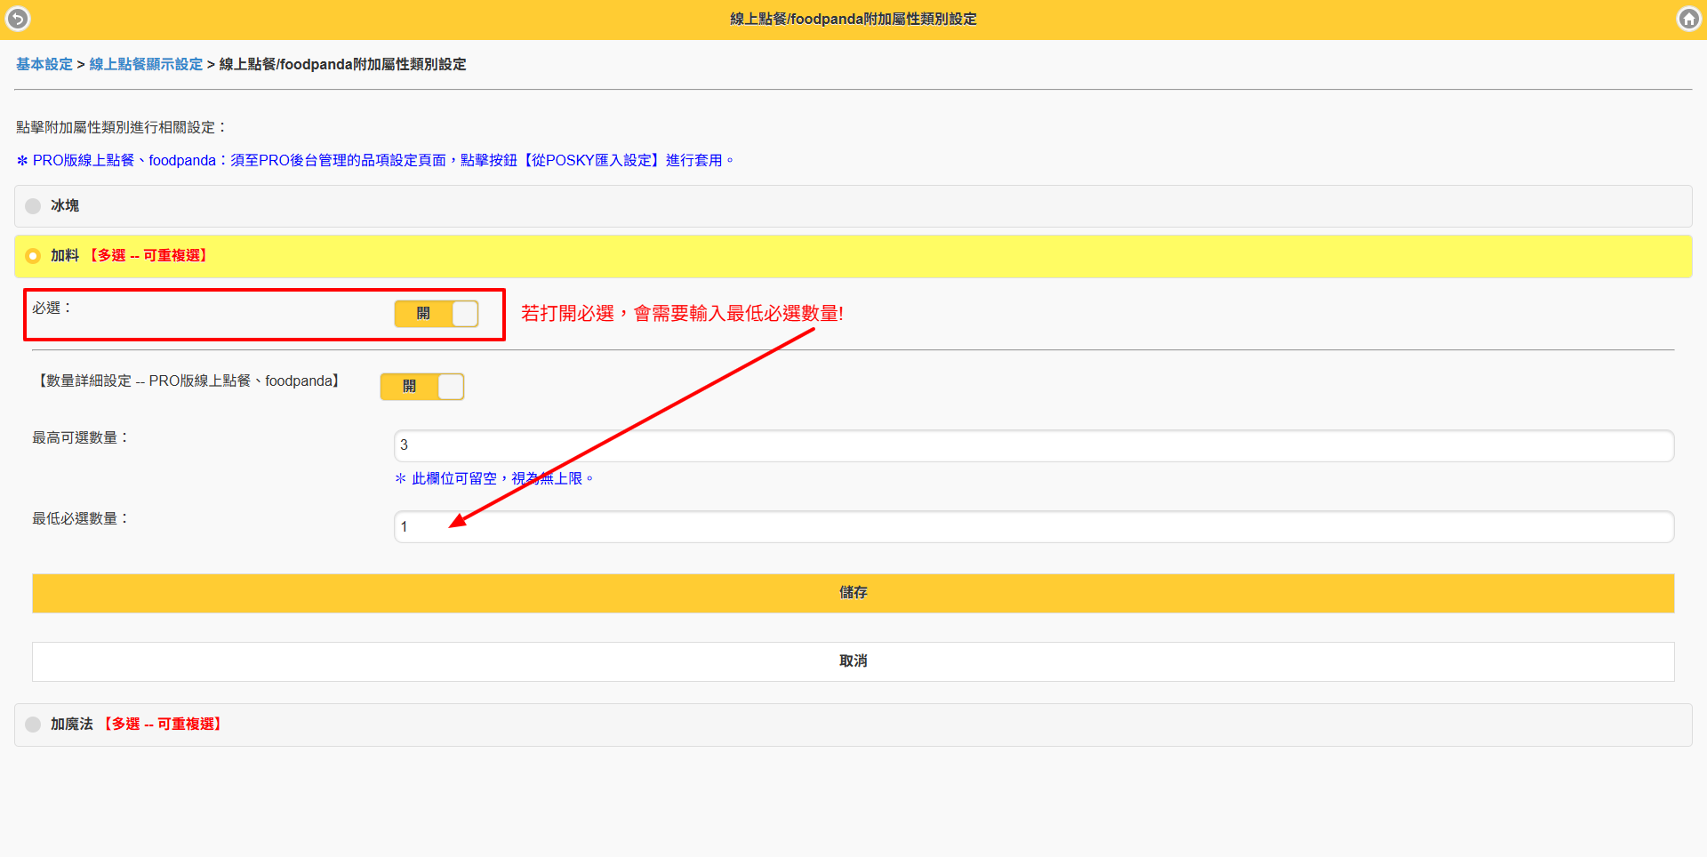The height and width of the screenshot is (857, 1707).
Task: Click the 取消 button
Action: pos(853,661)
